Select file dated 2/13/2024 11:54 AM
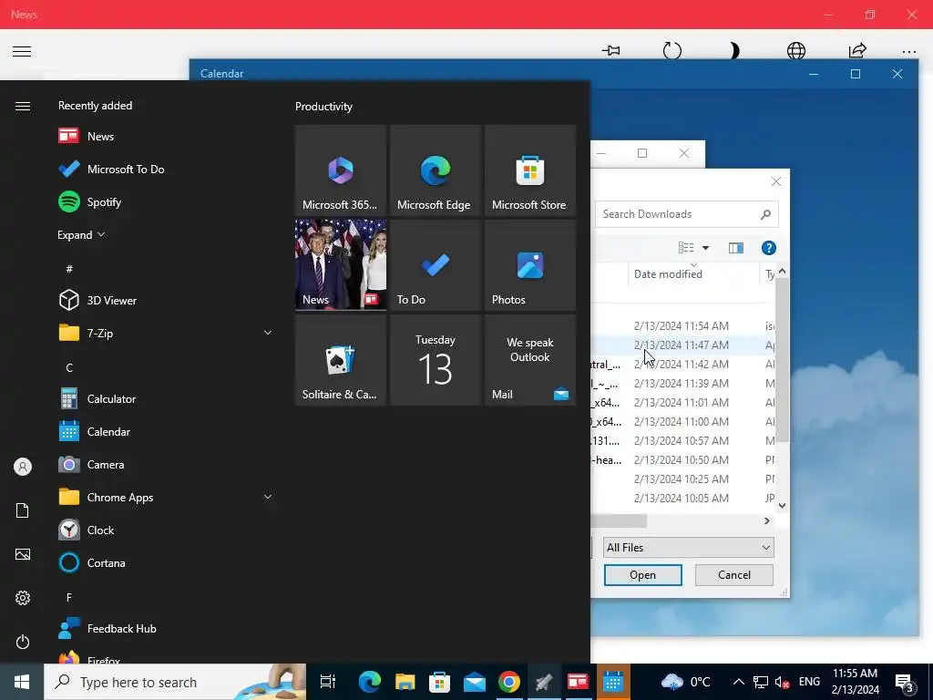The image size is (933, 700). coord(682,325)
